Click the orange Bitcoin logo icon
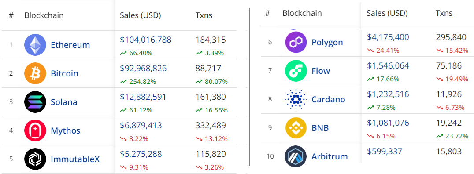Image resolution: width=474 pixels, height=174 pixels. 35,73
